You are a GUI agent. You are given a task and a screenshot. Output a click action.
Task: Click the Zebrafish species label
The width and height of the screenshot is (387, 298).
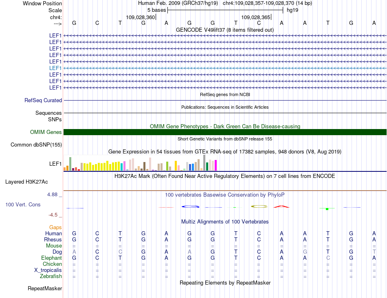click(x=51, y=276)
